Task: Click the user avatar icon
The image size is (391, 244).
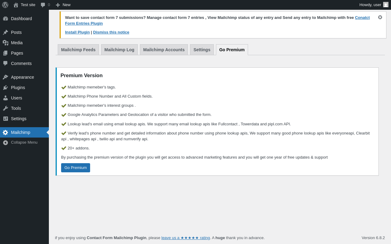Action: tap(386, 5)
